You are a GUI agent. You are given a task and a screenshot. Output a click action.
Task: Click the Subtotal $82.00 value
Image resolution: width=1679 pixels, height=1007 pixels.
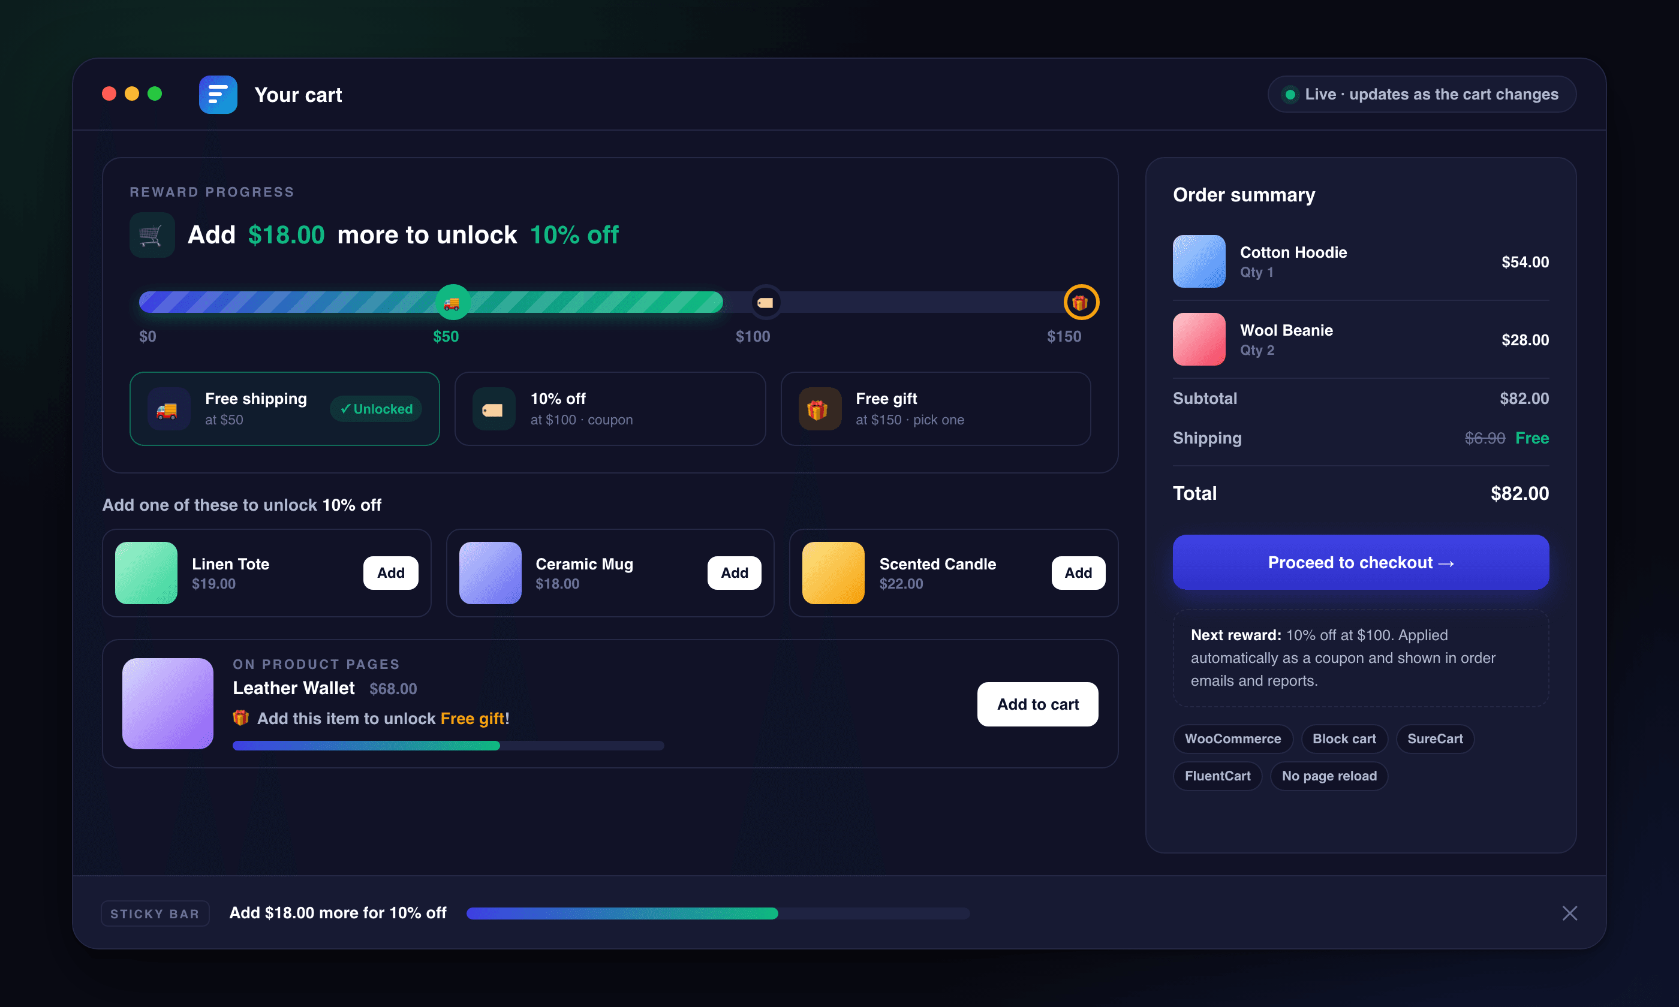[x=1524, y=399]
